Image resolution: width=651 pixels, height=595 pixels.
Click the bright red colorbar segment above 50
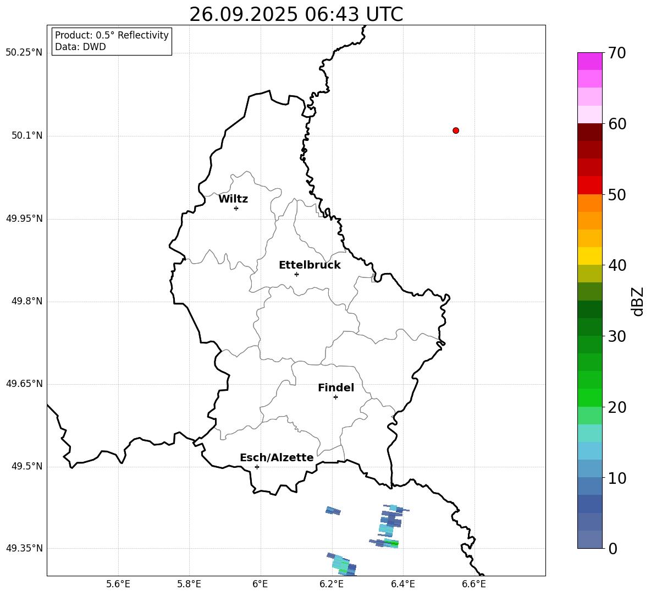589,185
